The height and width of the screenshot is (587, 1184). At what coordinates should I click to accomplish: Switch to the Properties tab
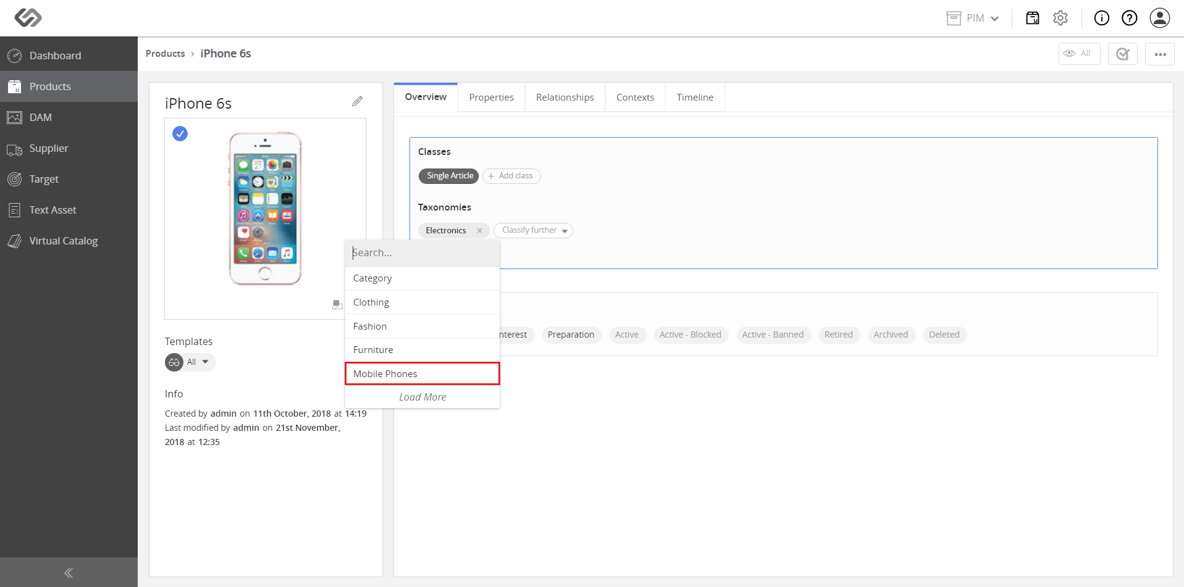[x=491, y=98]
